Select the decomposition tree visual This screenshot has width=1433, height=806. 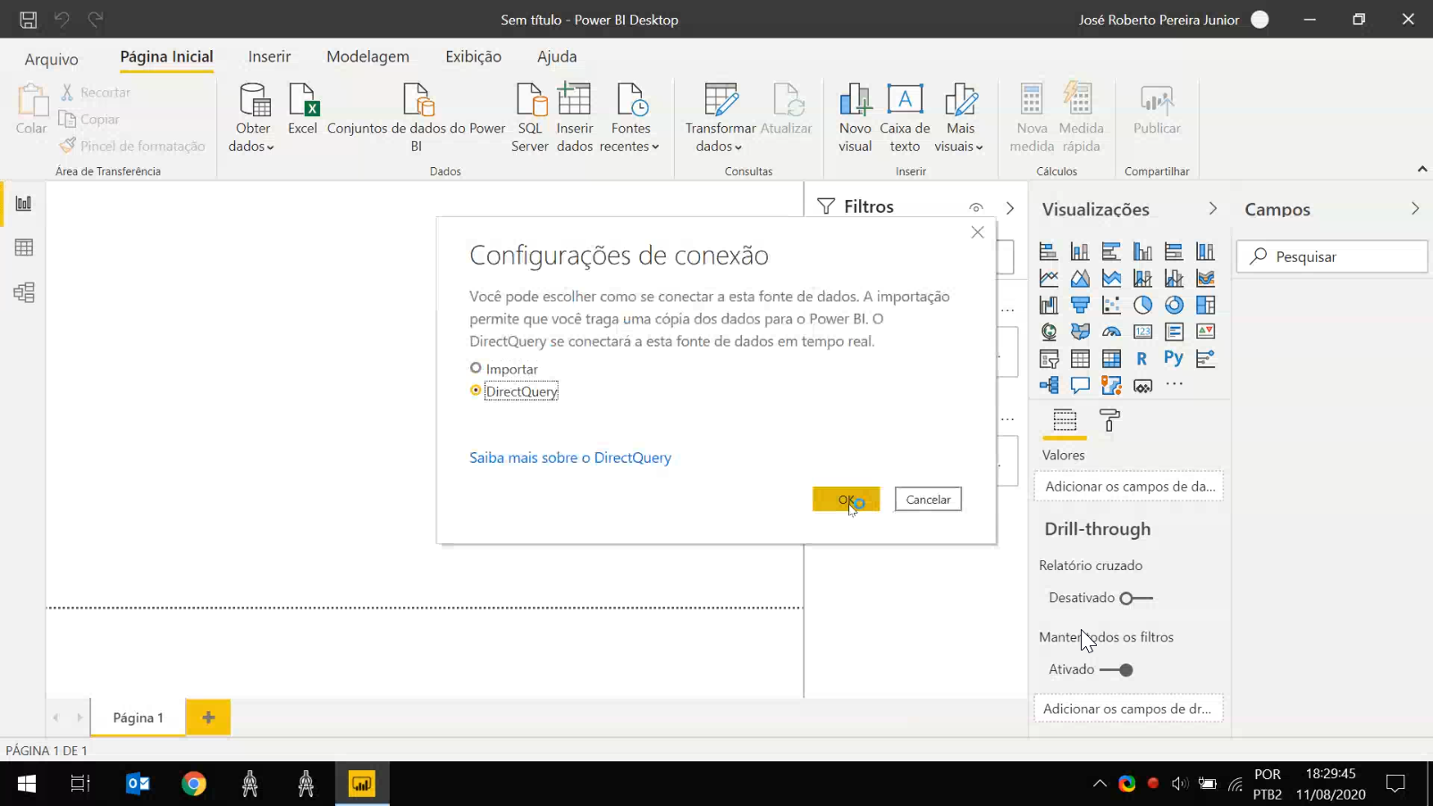[1049, 385]
